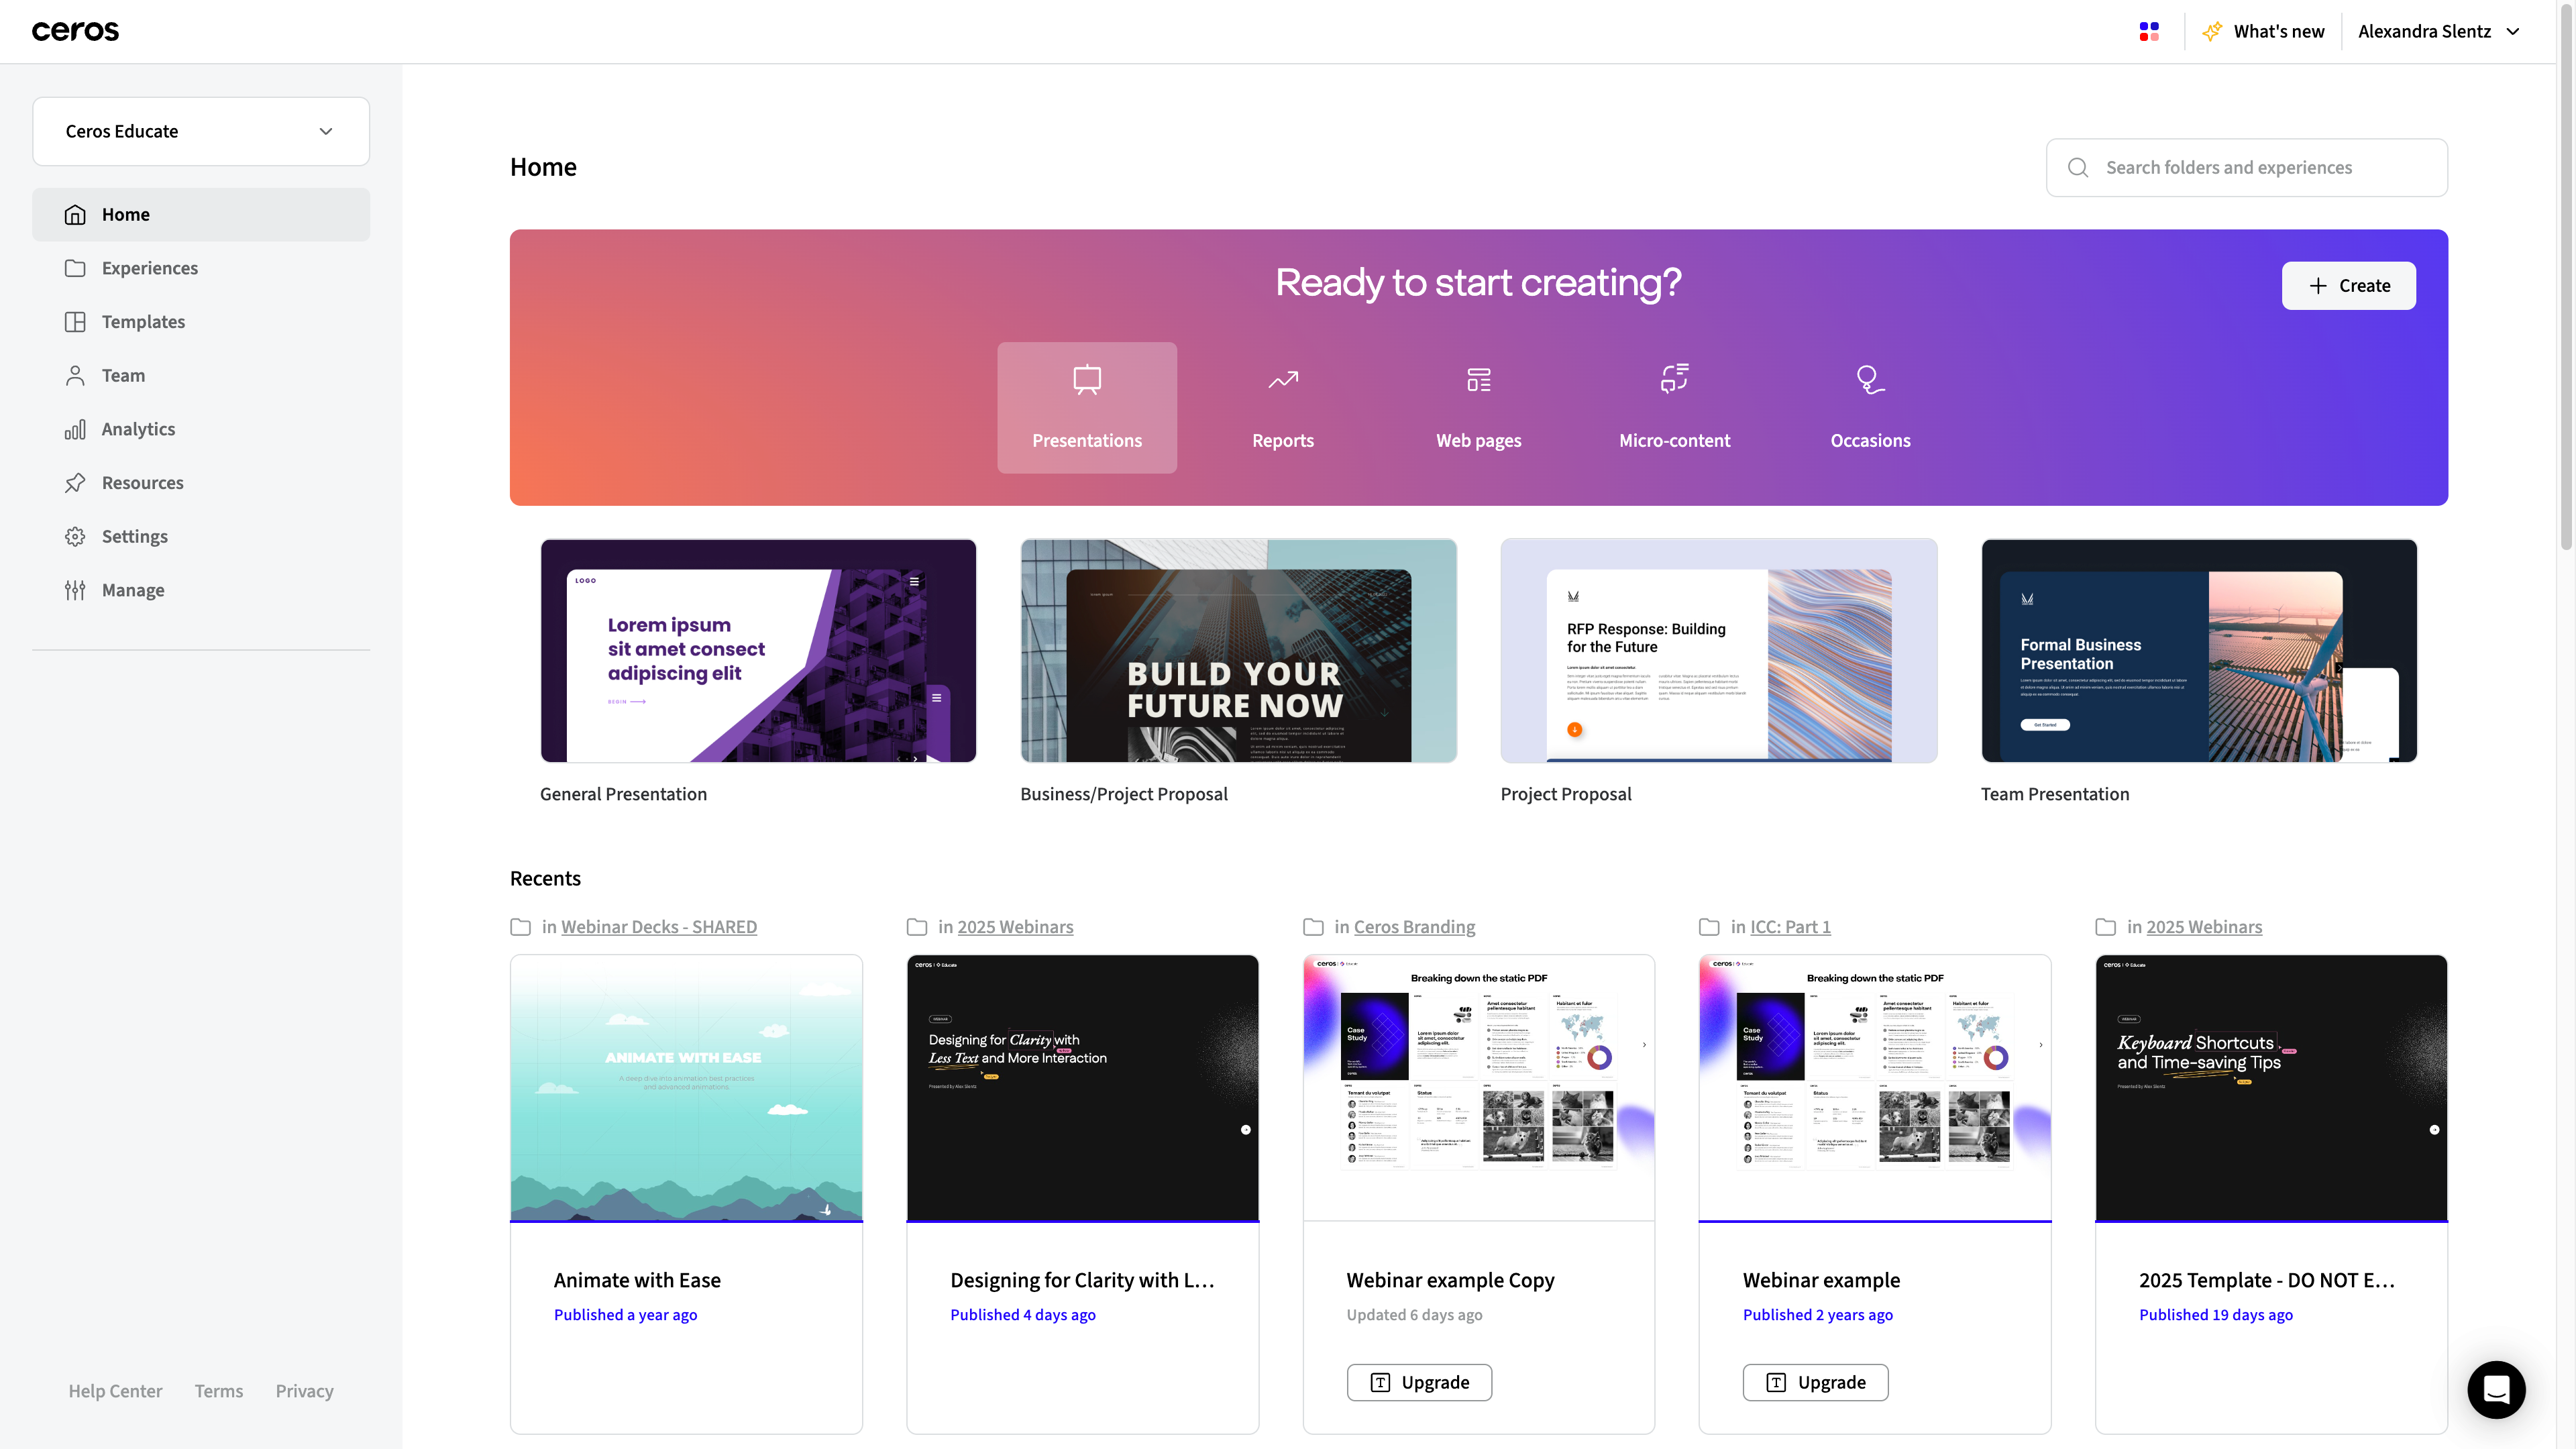
Task: Open Team Presentation template thumbnail
Action: pos(2199,651)
